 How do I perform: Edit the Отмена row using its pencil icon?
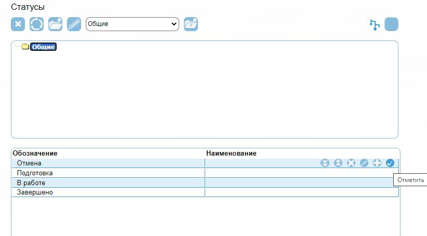tap(364, 163)
